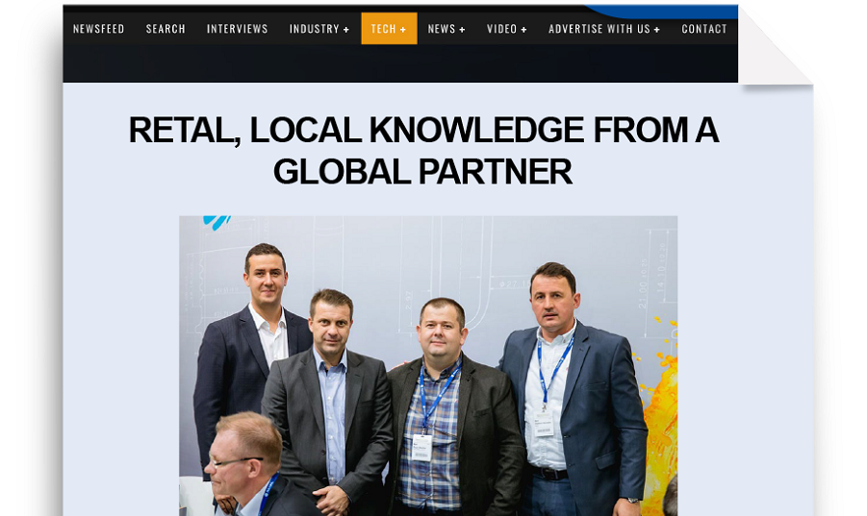Image resolution: width=867 pixels, height=516 pixels.
Task: Click the orange splash graphic in photo
Action: coord(661,419)
